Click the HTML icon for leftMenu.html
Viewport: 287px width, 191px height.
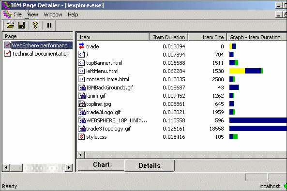[81, 71]
